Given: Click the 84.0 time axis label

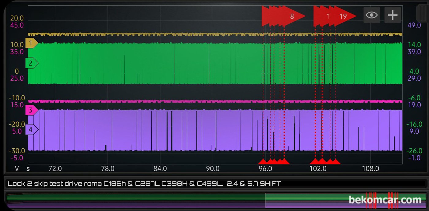Looking at the screenshot, I should coord(160,168).
